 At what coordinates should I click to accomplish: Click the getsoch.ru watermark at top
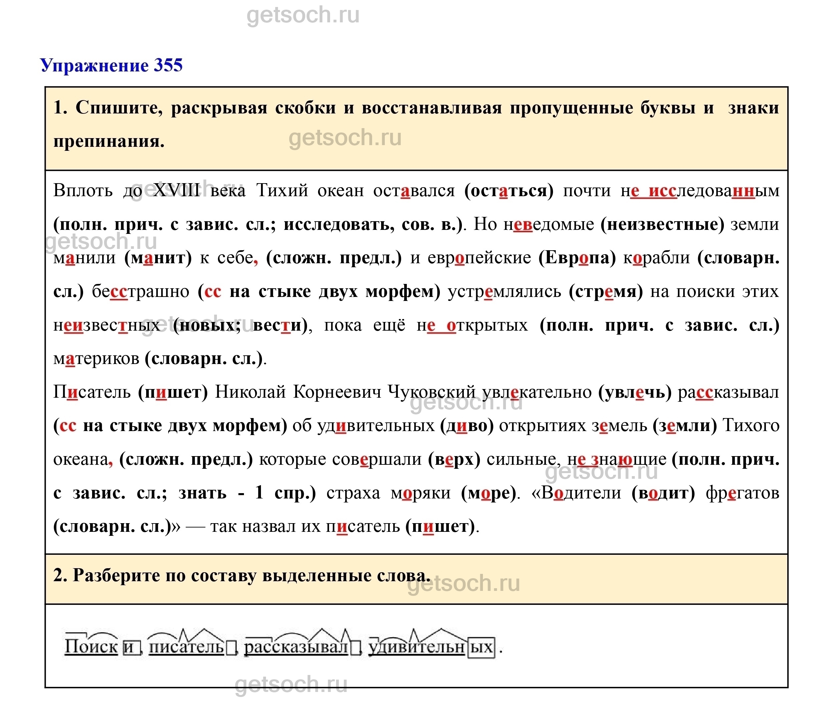(x=303, y=16)
